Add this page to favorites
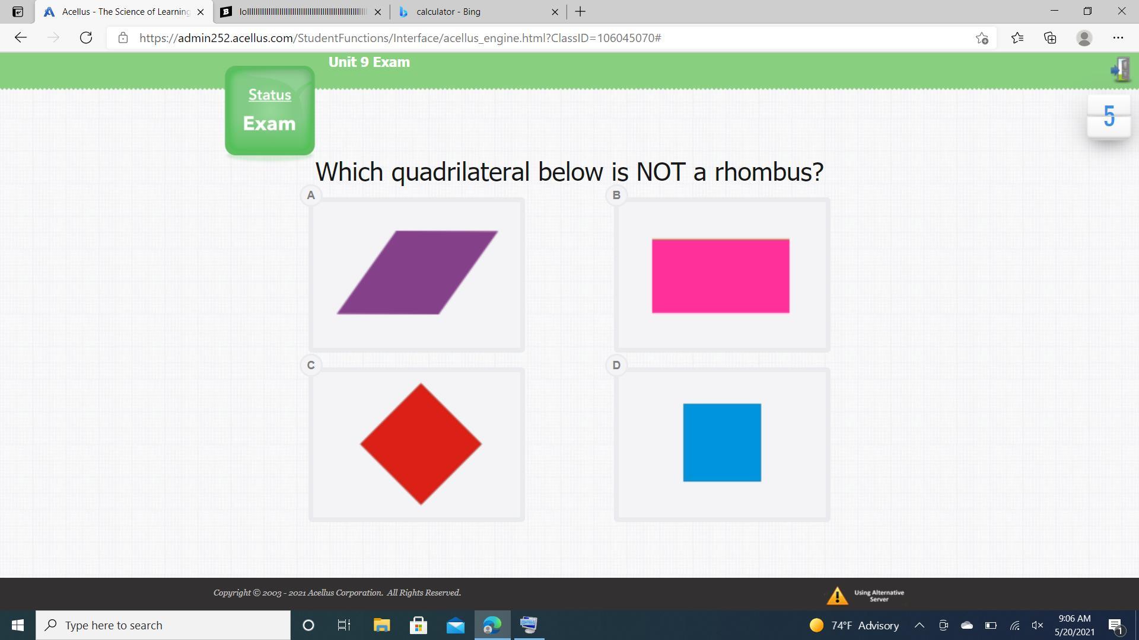 [982, 38]
